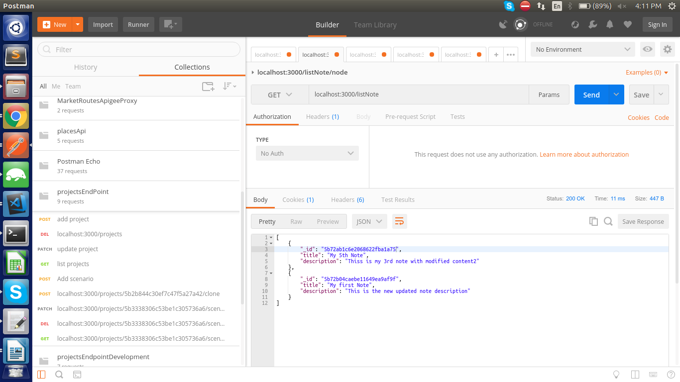
Task: Open the Examples (0) dropdown
Action: tap(647, 73)
